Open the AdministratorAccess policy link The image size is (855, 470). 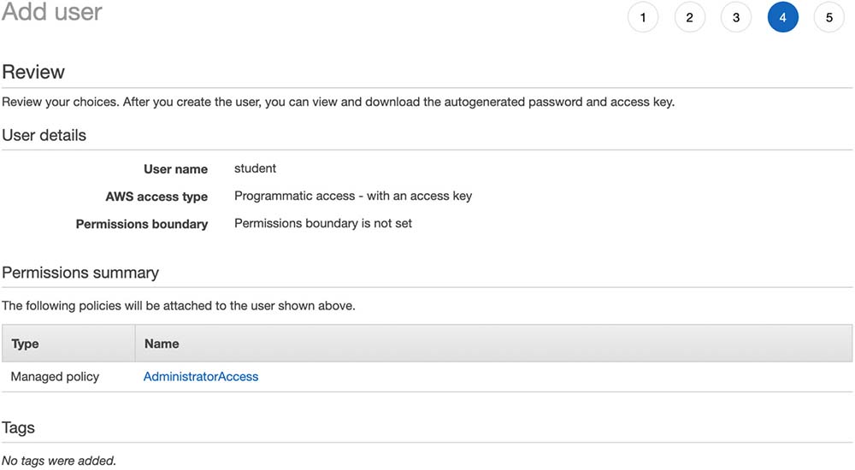tap(201, 376)
